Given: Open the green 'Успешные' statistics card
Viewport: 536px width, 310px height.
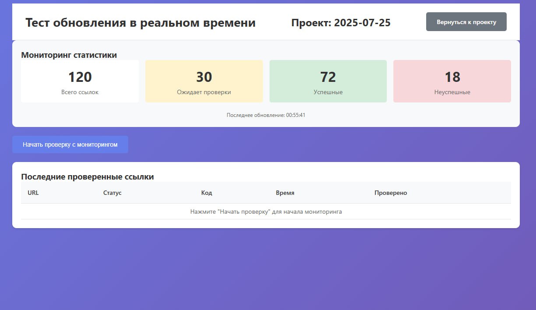Looking at the screenshot, I should coord(328,81).
